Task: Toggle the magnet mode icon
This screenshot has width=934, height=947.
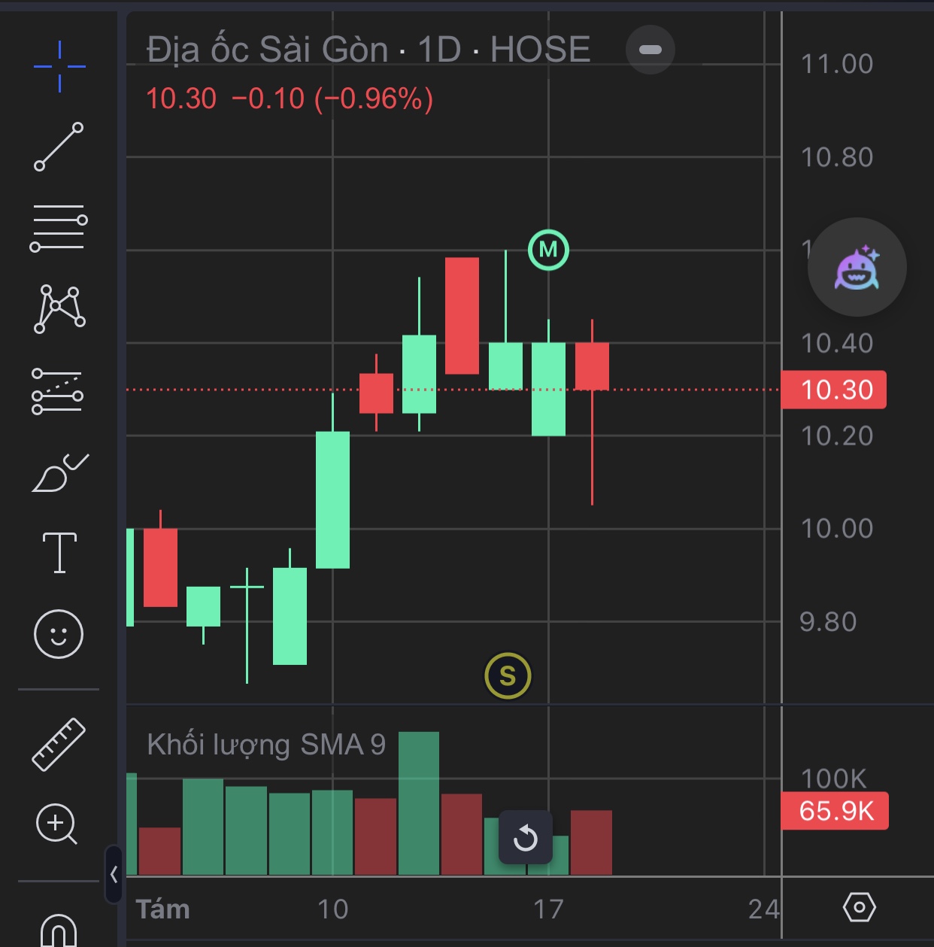Action: [x=59, y=930]
